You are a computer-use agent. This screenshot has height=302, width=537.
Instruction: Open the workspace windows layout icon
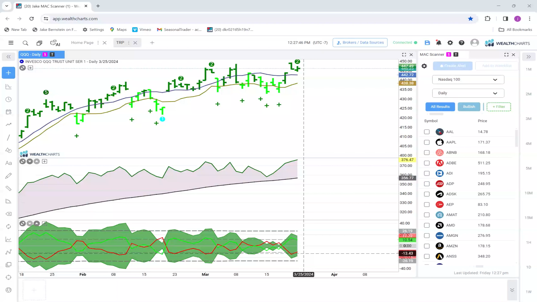(39, 43)
